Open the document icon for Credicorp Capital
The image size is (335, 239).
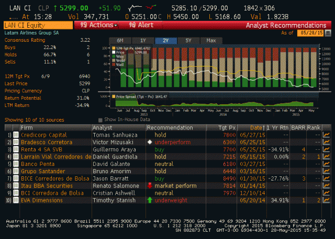[x=16, y=135]
